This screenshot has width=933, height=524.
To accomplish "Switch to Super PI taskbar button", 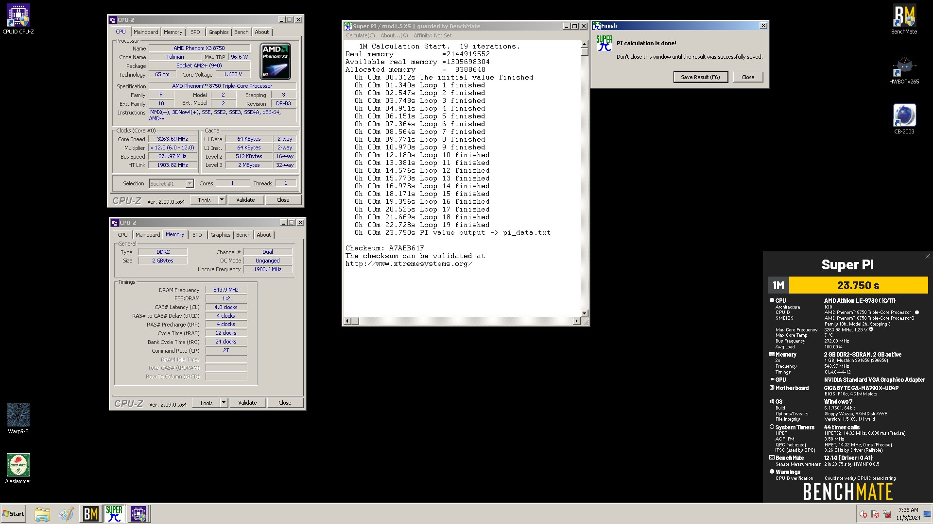I will [114, 514].
